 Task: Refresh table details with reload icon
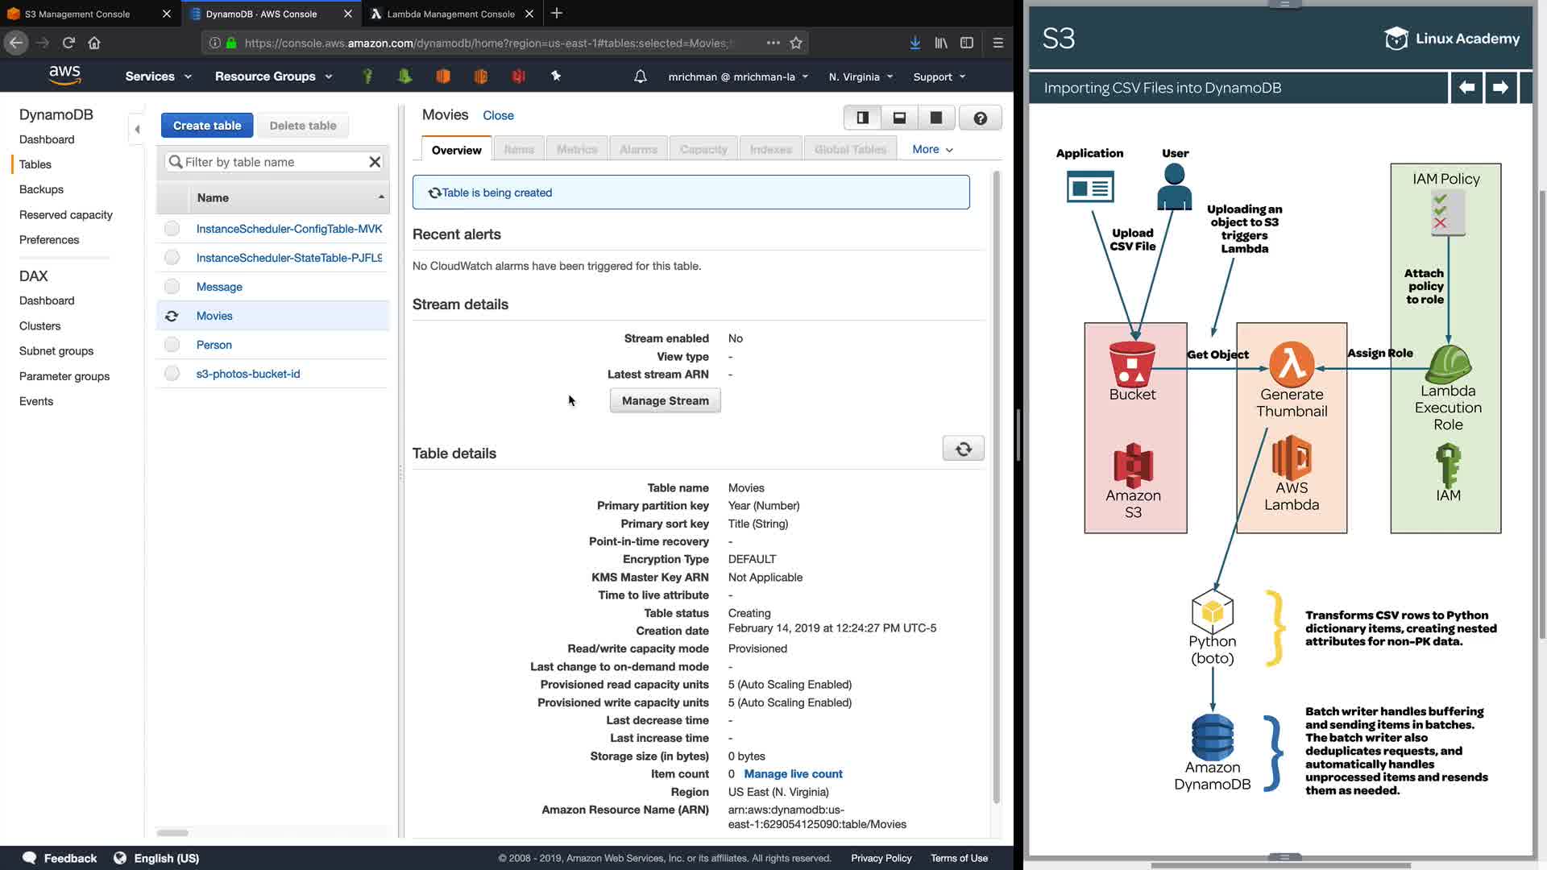(963, 449)
